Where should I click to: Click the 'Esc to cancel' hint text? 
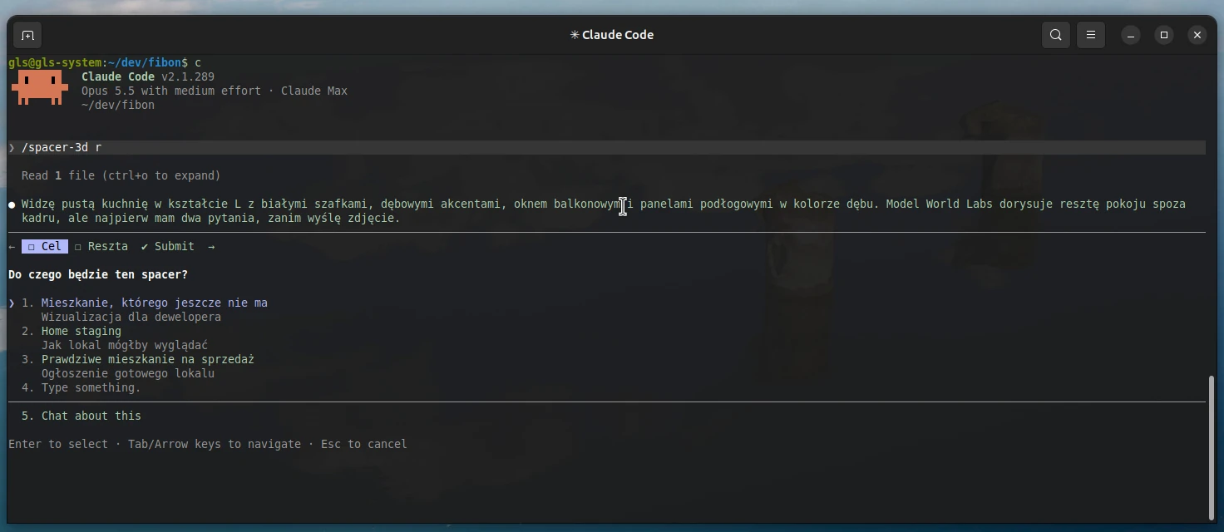click(x=364, y=445)
